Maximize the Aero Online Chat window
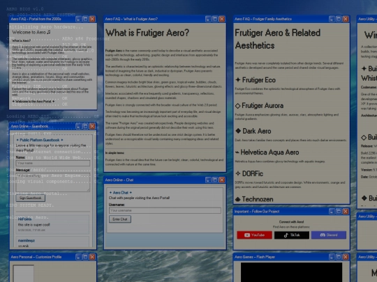Image resolution: width=377 pixels, height=282 pixels. pos(215,180)
